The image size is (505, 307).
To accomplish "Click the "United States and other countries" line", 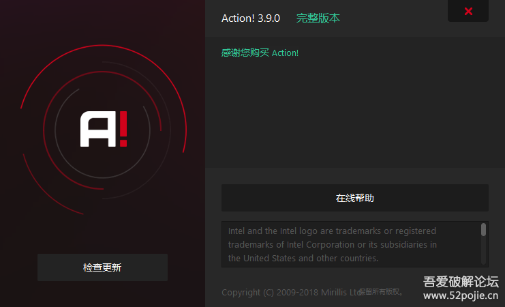I will 303,258.
